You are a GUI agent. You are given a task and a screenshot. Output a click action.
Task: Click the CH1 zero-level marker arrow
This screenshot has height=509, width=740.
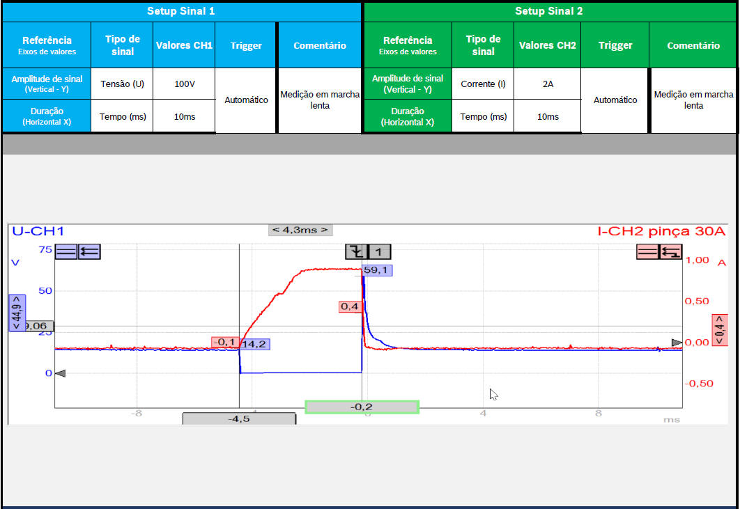60,374
